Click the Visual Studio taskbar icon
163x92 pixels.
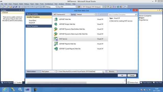(28, 89)
